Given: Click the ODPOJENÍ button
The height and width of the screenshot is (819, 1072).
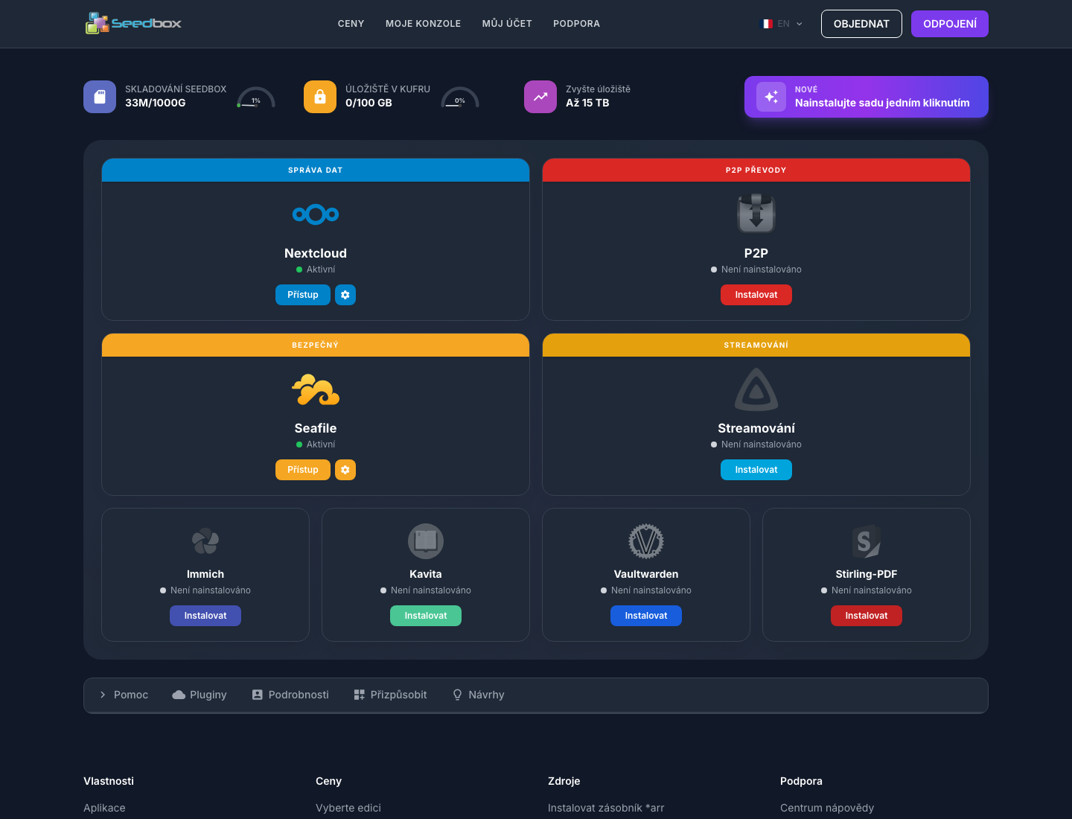Looking at the screenshot, I should click(950, 24).
